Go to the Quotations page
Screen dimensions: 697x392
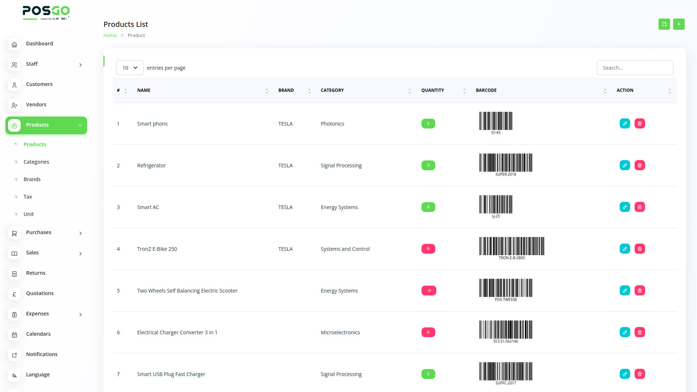point(40,293)
